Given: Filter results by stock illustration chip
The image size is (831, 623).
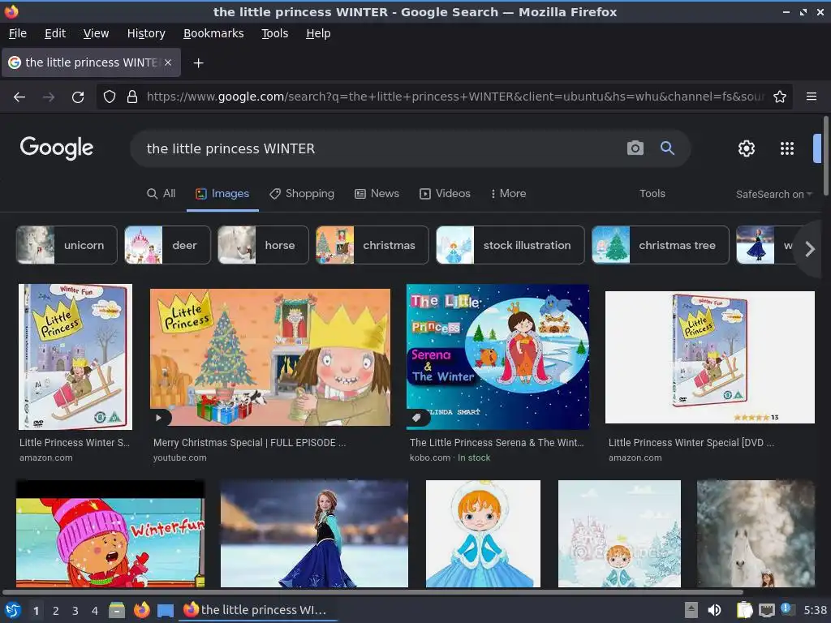Looking at the screenshot, I should point(510,245).
